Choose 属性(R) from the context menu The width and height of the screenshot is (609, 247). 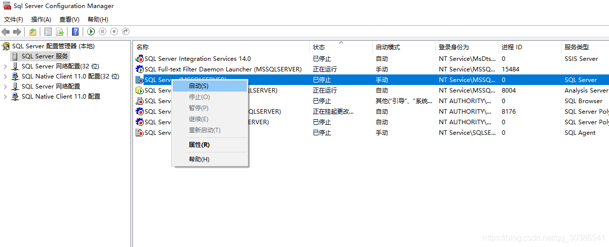[x=210, y=145]
